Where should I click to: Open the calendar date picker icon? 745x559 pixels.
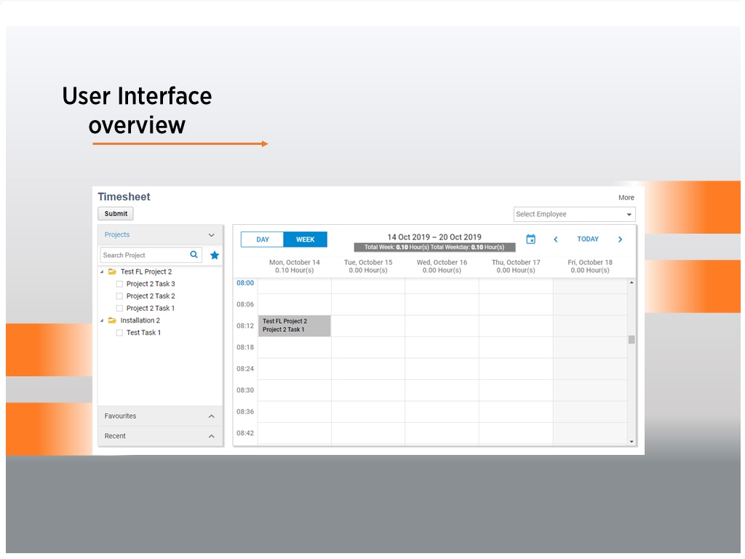click(530, 239)
